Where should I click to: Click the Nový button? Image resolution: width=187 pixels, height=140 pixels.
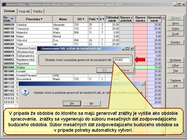pos(175,23)
